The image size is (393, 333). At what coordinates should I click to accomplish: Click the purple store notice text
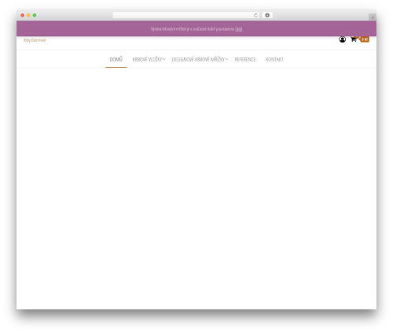(193, 29)
